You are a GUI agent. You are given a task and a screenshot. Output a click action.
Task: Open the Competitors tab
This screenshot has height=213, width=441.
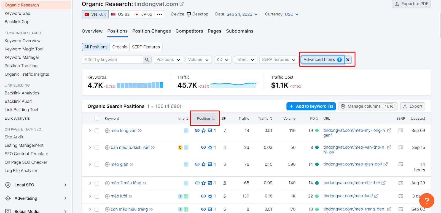[189, 31]
